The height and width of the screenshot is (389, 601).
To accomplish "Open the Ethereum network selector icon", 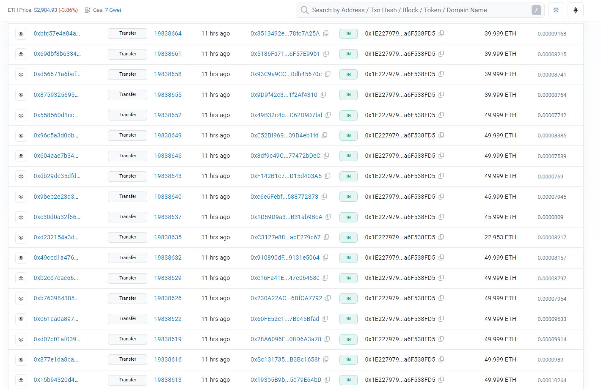I will pyautogui.click(x=575, y=10).
